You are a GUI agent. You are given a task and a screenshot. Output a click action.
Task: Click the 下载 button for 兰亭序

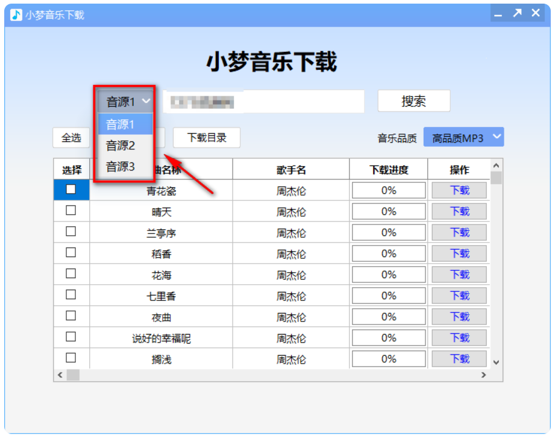point(459,232)
